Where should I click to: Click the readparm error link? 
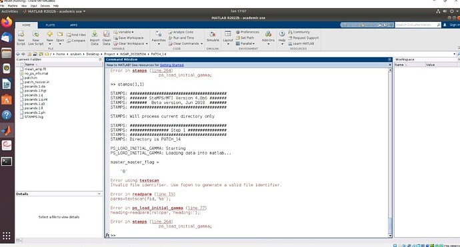point(142,194)
